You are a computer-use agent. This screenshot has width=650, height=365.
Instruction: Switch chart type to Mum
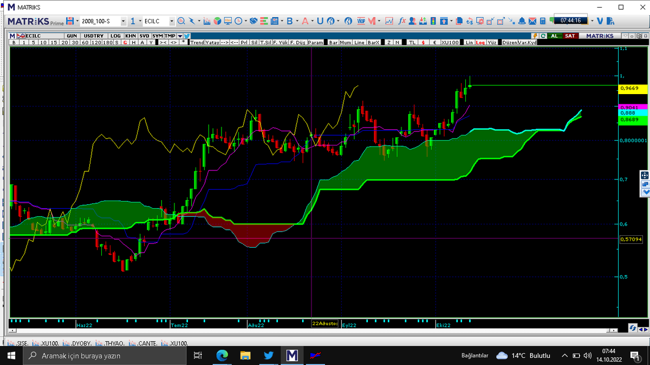346,42
